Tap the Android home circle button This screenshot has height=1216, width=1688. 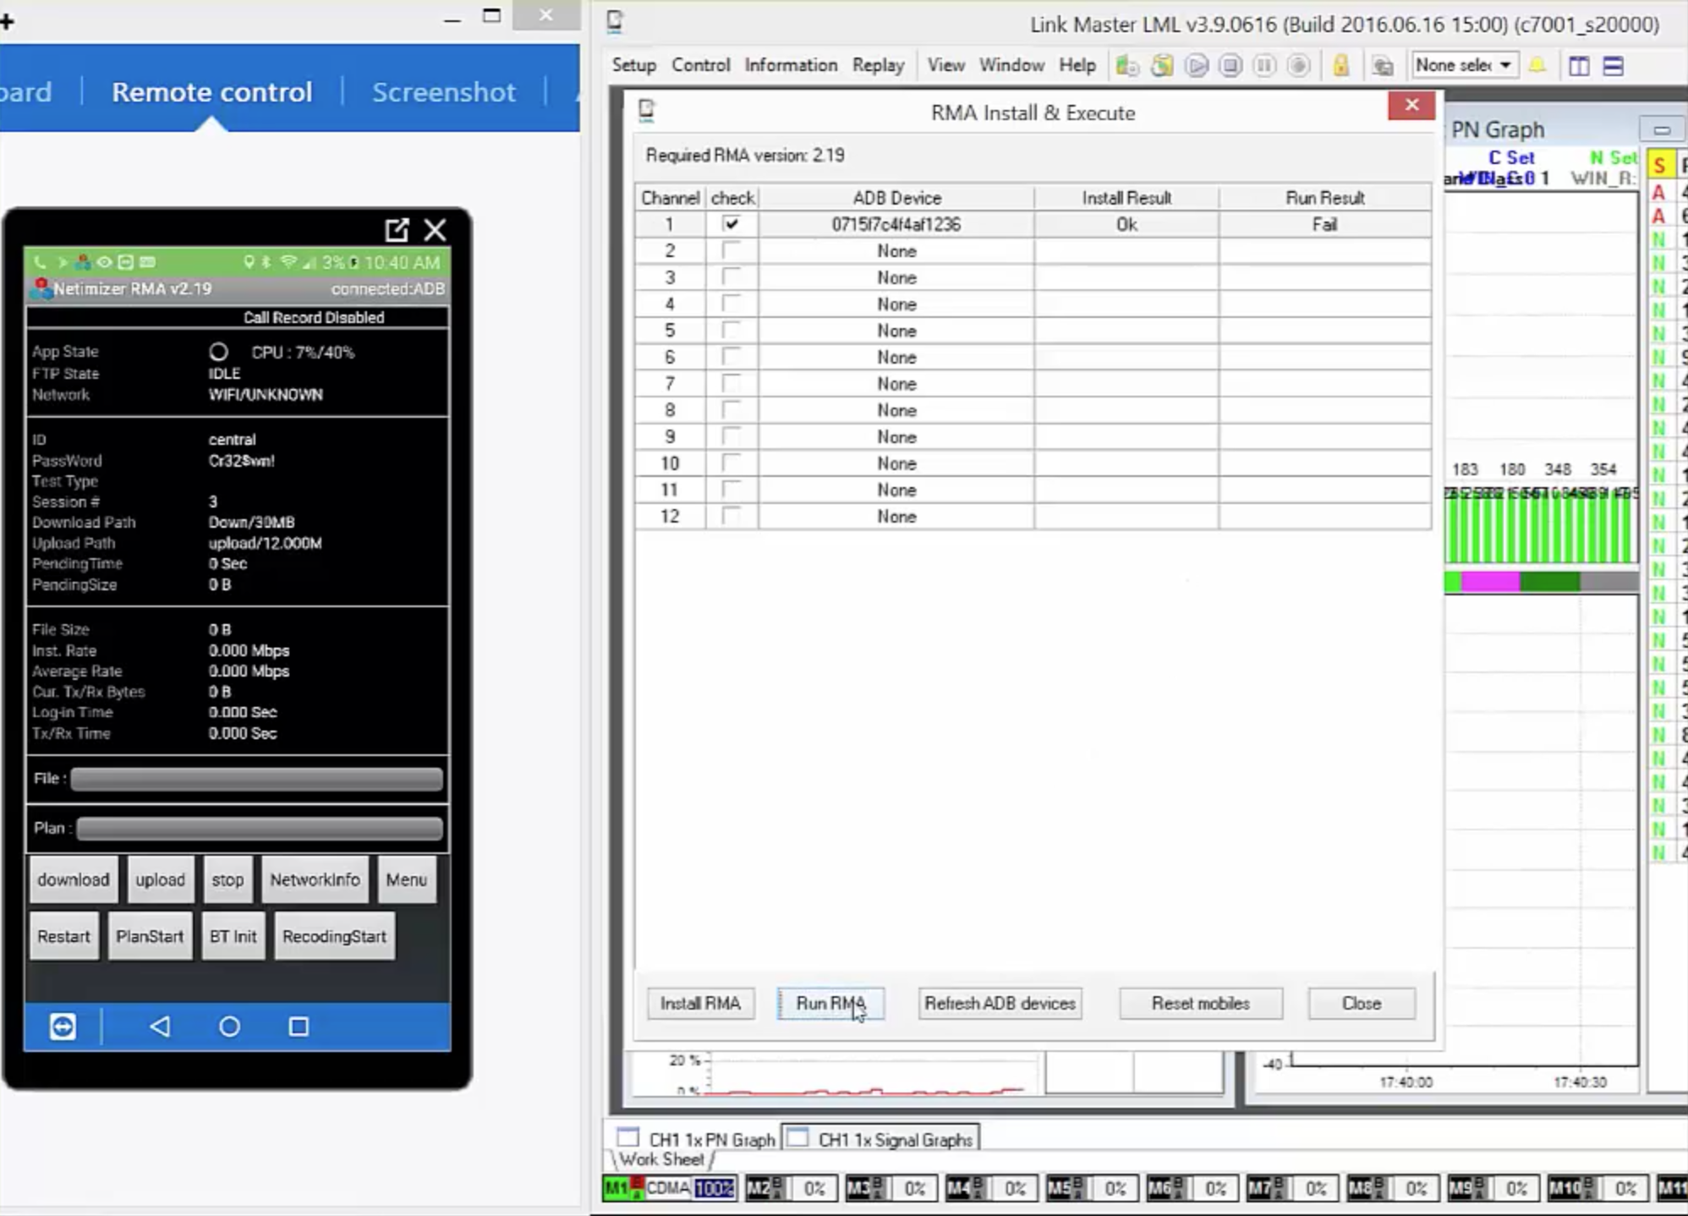tap(229, 1027)
